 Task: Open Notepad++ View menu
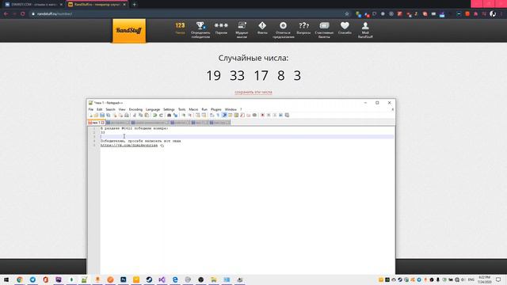click(122, 109)
